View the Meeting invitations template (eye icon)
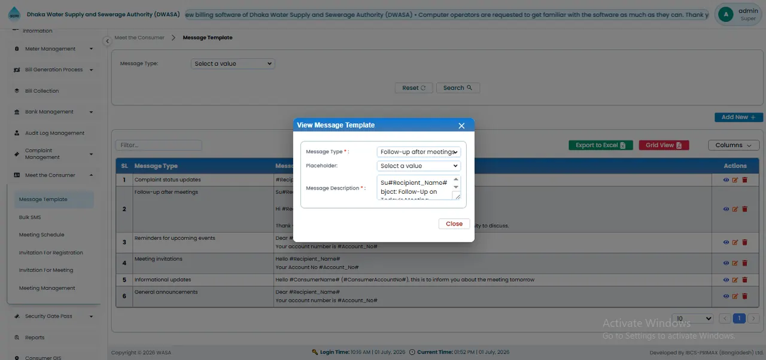The width and height of the screenshot is (766, 360). tap(726, 263)
